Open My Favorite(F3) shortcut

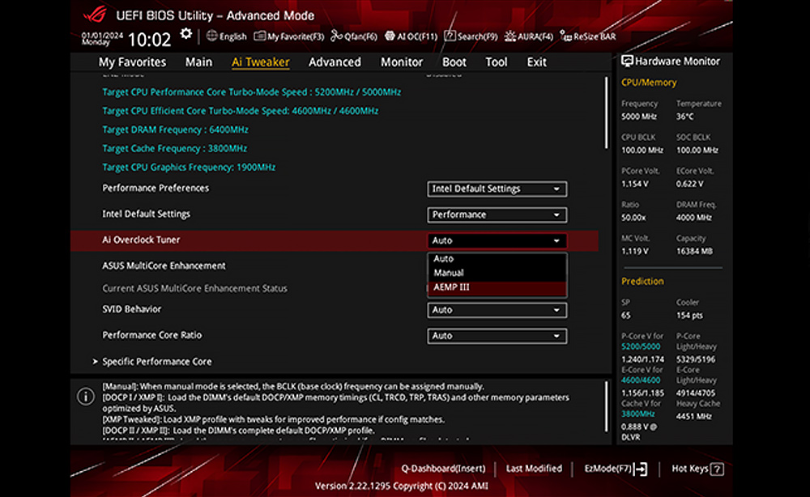(x=289, y=36)
